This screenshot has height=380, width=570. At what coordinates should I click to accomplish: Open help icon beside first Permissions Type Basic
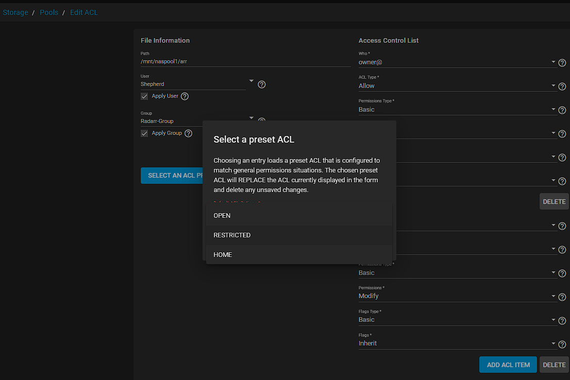(562, 110)
